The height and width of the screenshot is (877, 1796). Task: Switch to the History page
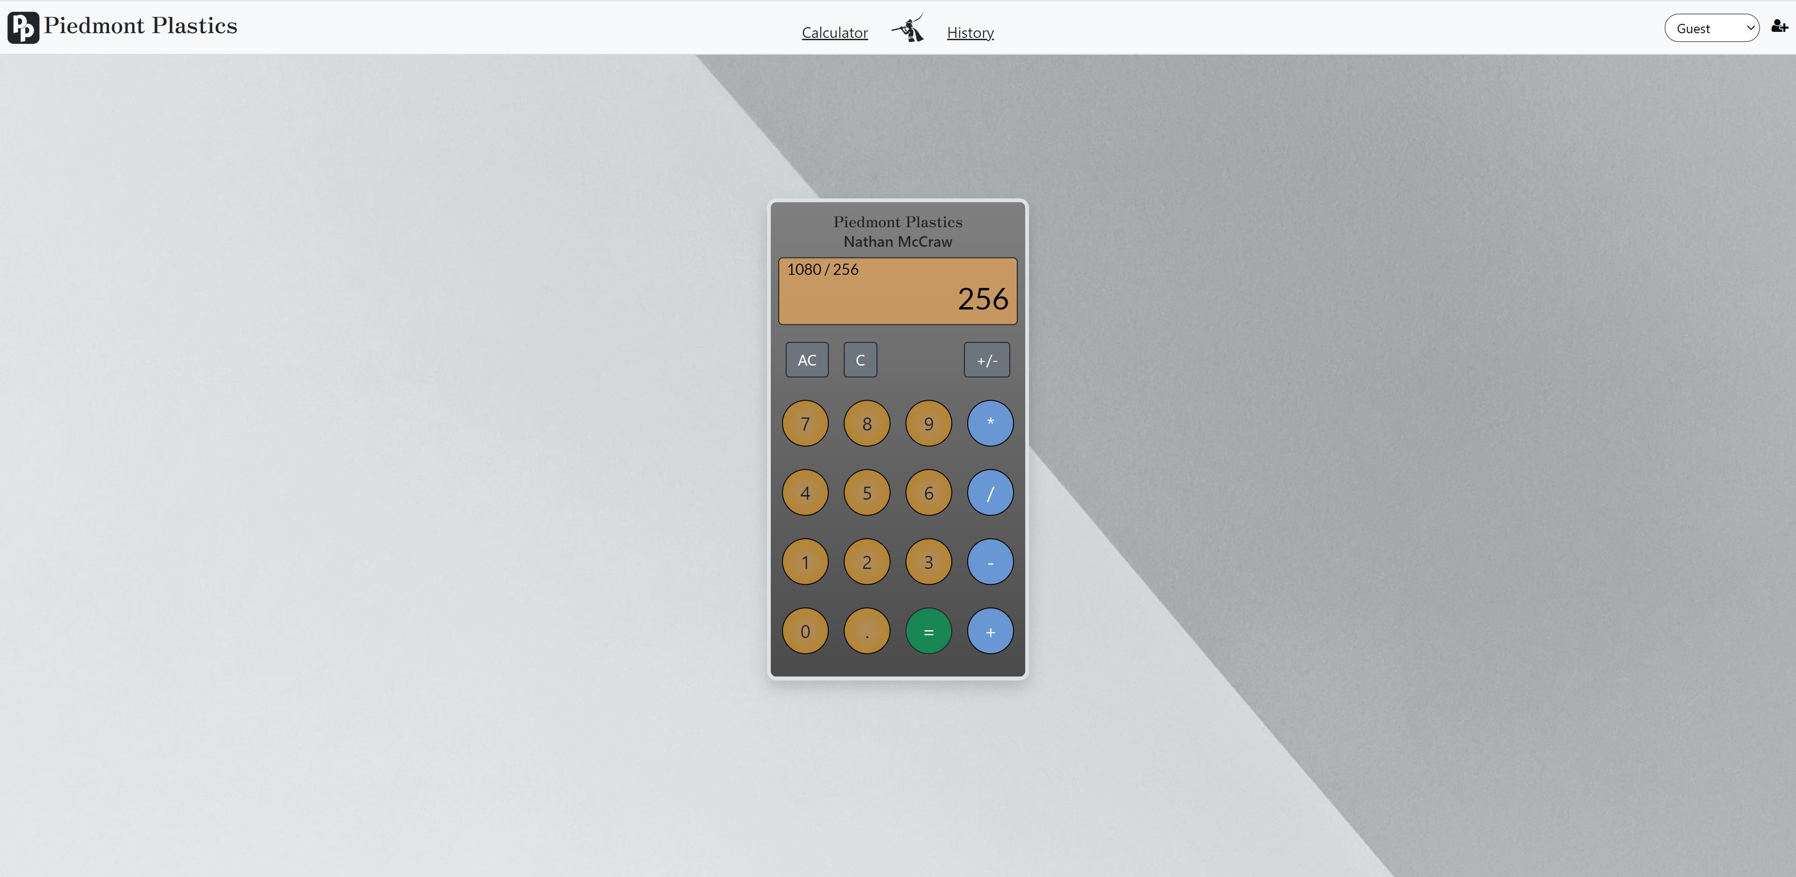(x=970, y=32)
